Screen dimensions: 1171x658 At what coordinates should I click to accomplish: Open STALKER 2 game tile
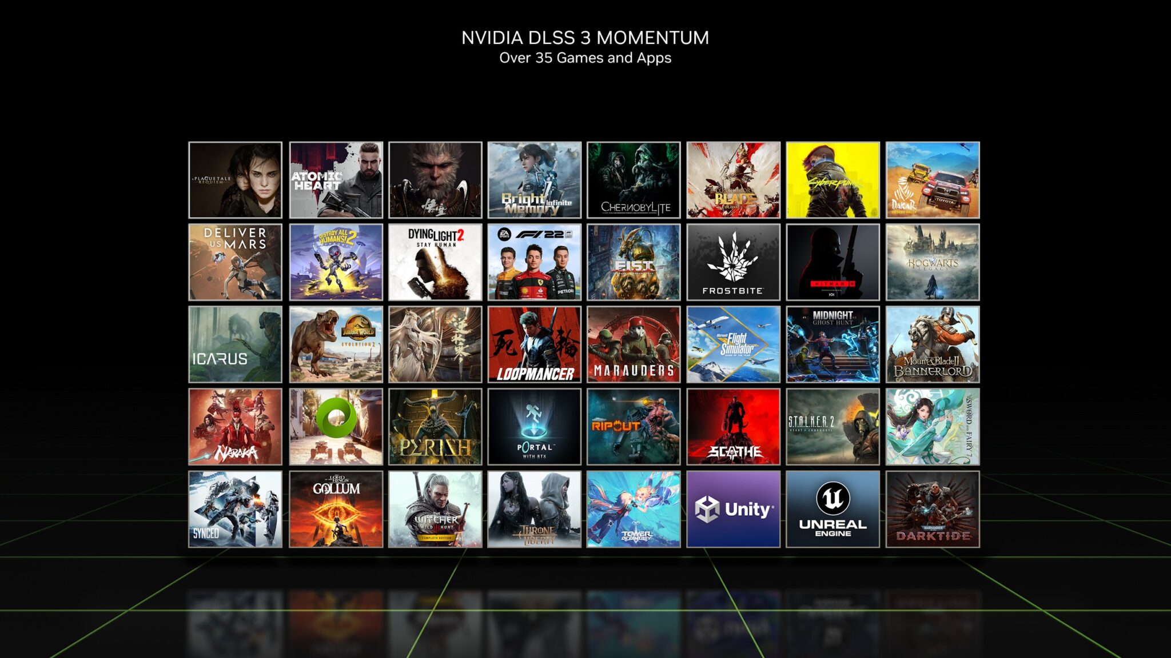[833, 426]
